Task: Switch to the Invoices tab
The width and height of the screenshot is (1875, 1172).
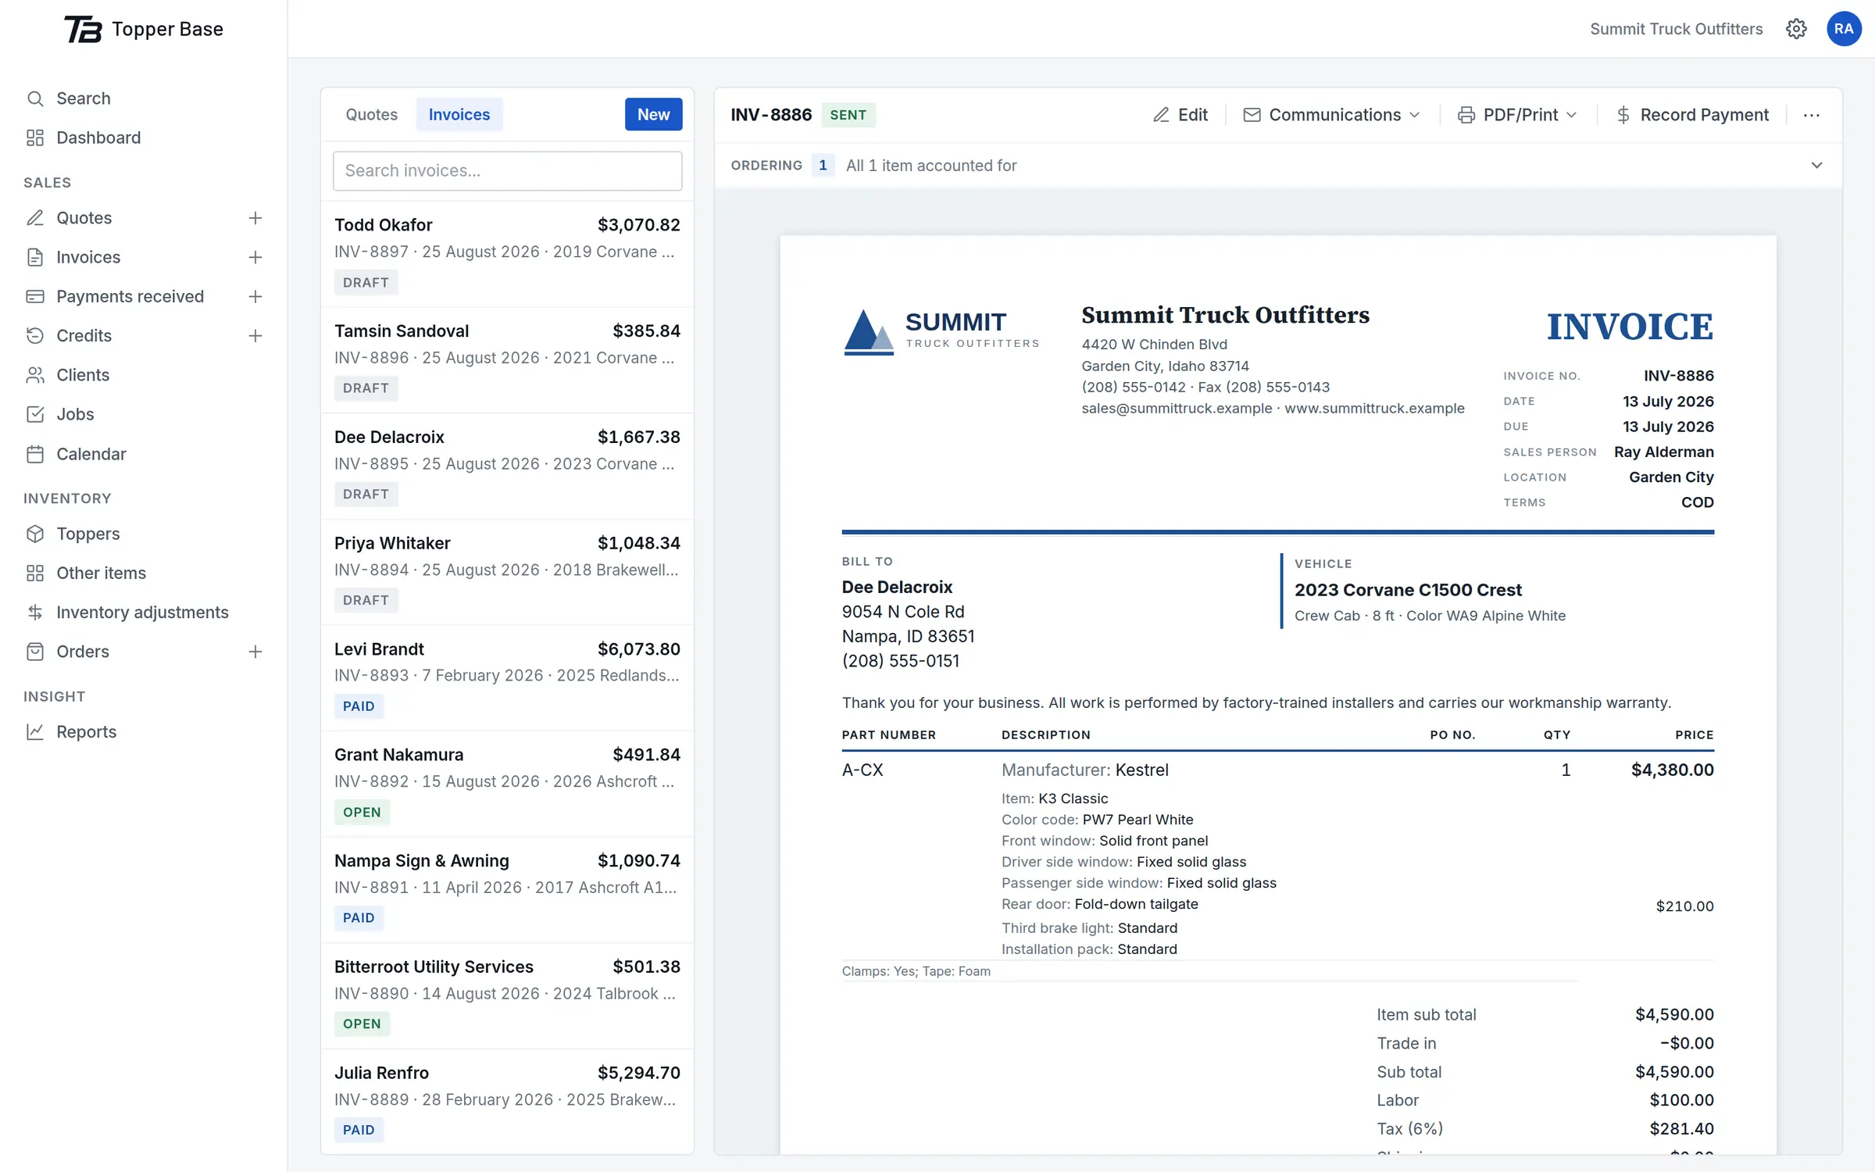Action: pyautogui.click(x=459, y=114)
